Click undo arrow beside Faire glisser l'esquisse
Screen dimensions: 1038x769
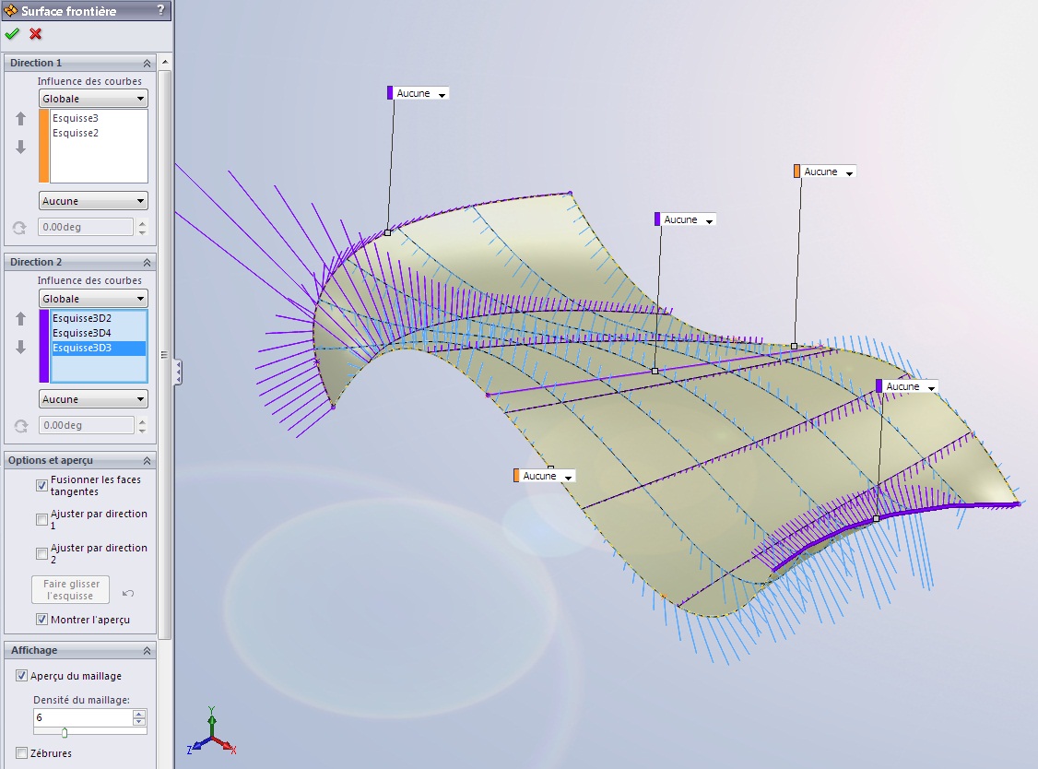pyautogui.click(x=128, y=593)
